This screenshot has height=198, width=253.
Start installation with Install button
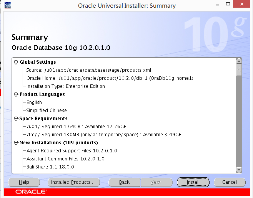[x=193, y=182]
